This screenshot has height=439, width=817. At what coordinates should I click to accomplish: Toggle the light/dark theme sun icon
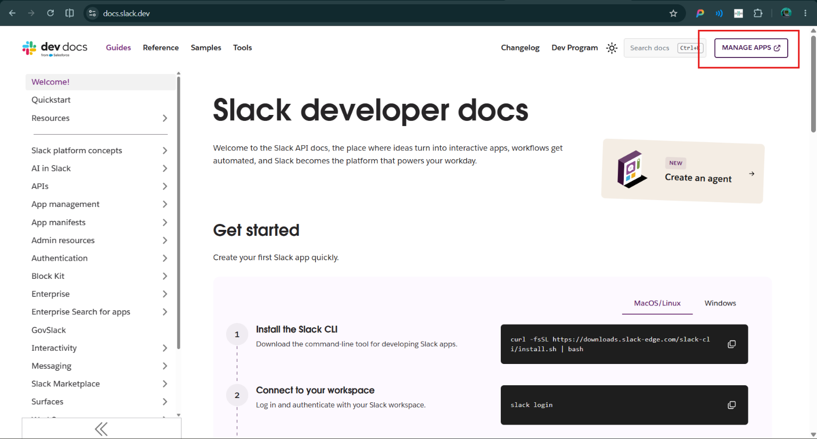[x=612, y=48]
